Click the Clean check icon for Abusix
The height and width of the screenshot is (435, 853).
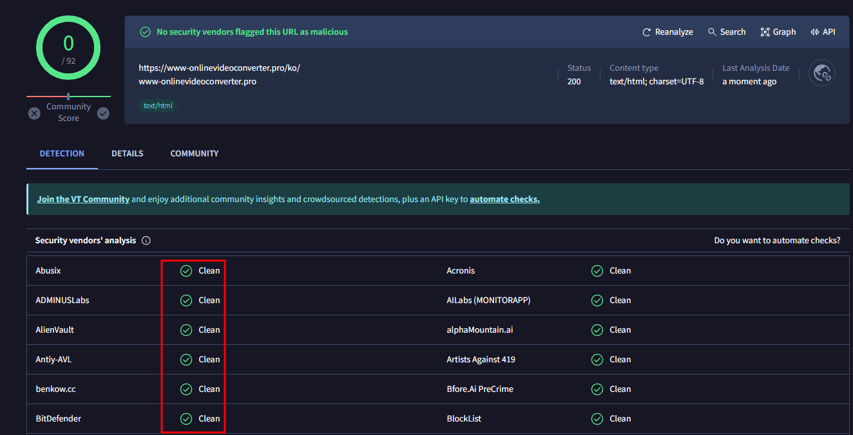tap(186, 271)
